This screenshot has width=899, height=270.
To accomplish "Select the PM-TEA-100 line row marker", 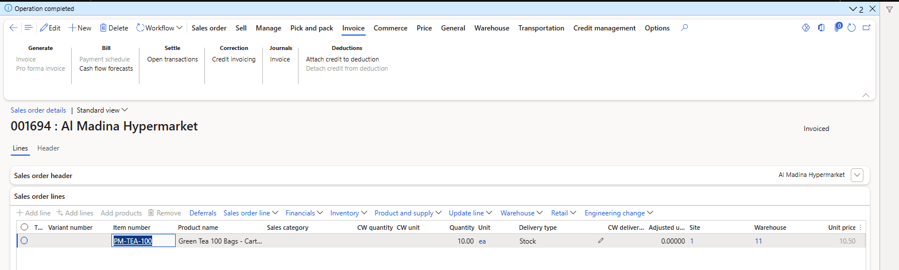I will [24, 241].
